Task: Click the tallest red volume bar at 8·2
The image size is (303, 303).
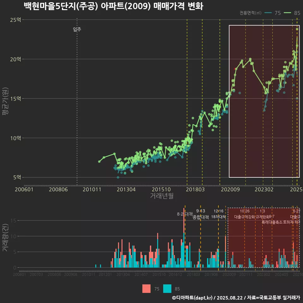Action: click(x=184, y=221)
